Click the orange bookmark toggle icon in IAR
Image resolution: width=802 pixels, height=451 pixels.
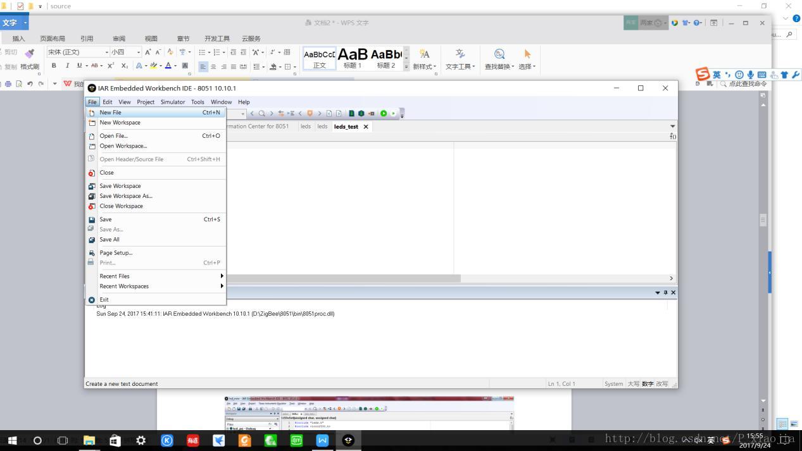click(310, 114)
